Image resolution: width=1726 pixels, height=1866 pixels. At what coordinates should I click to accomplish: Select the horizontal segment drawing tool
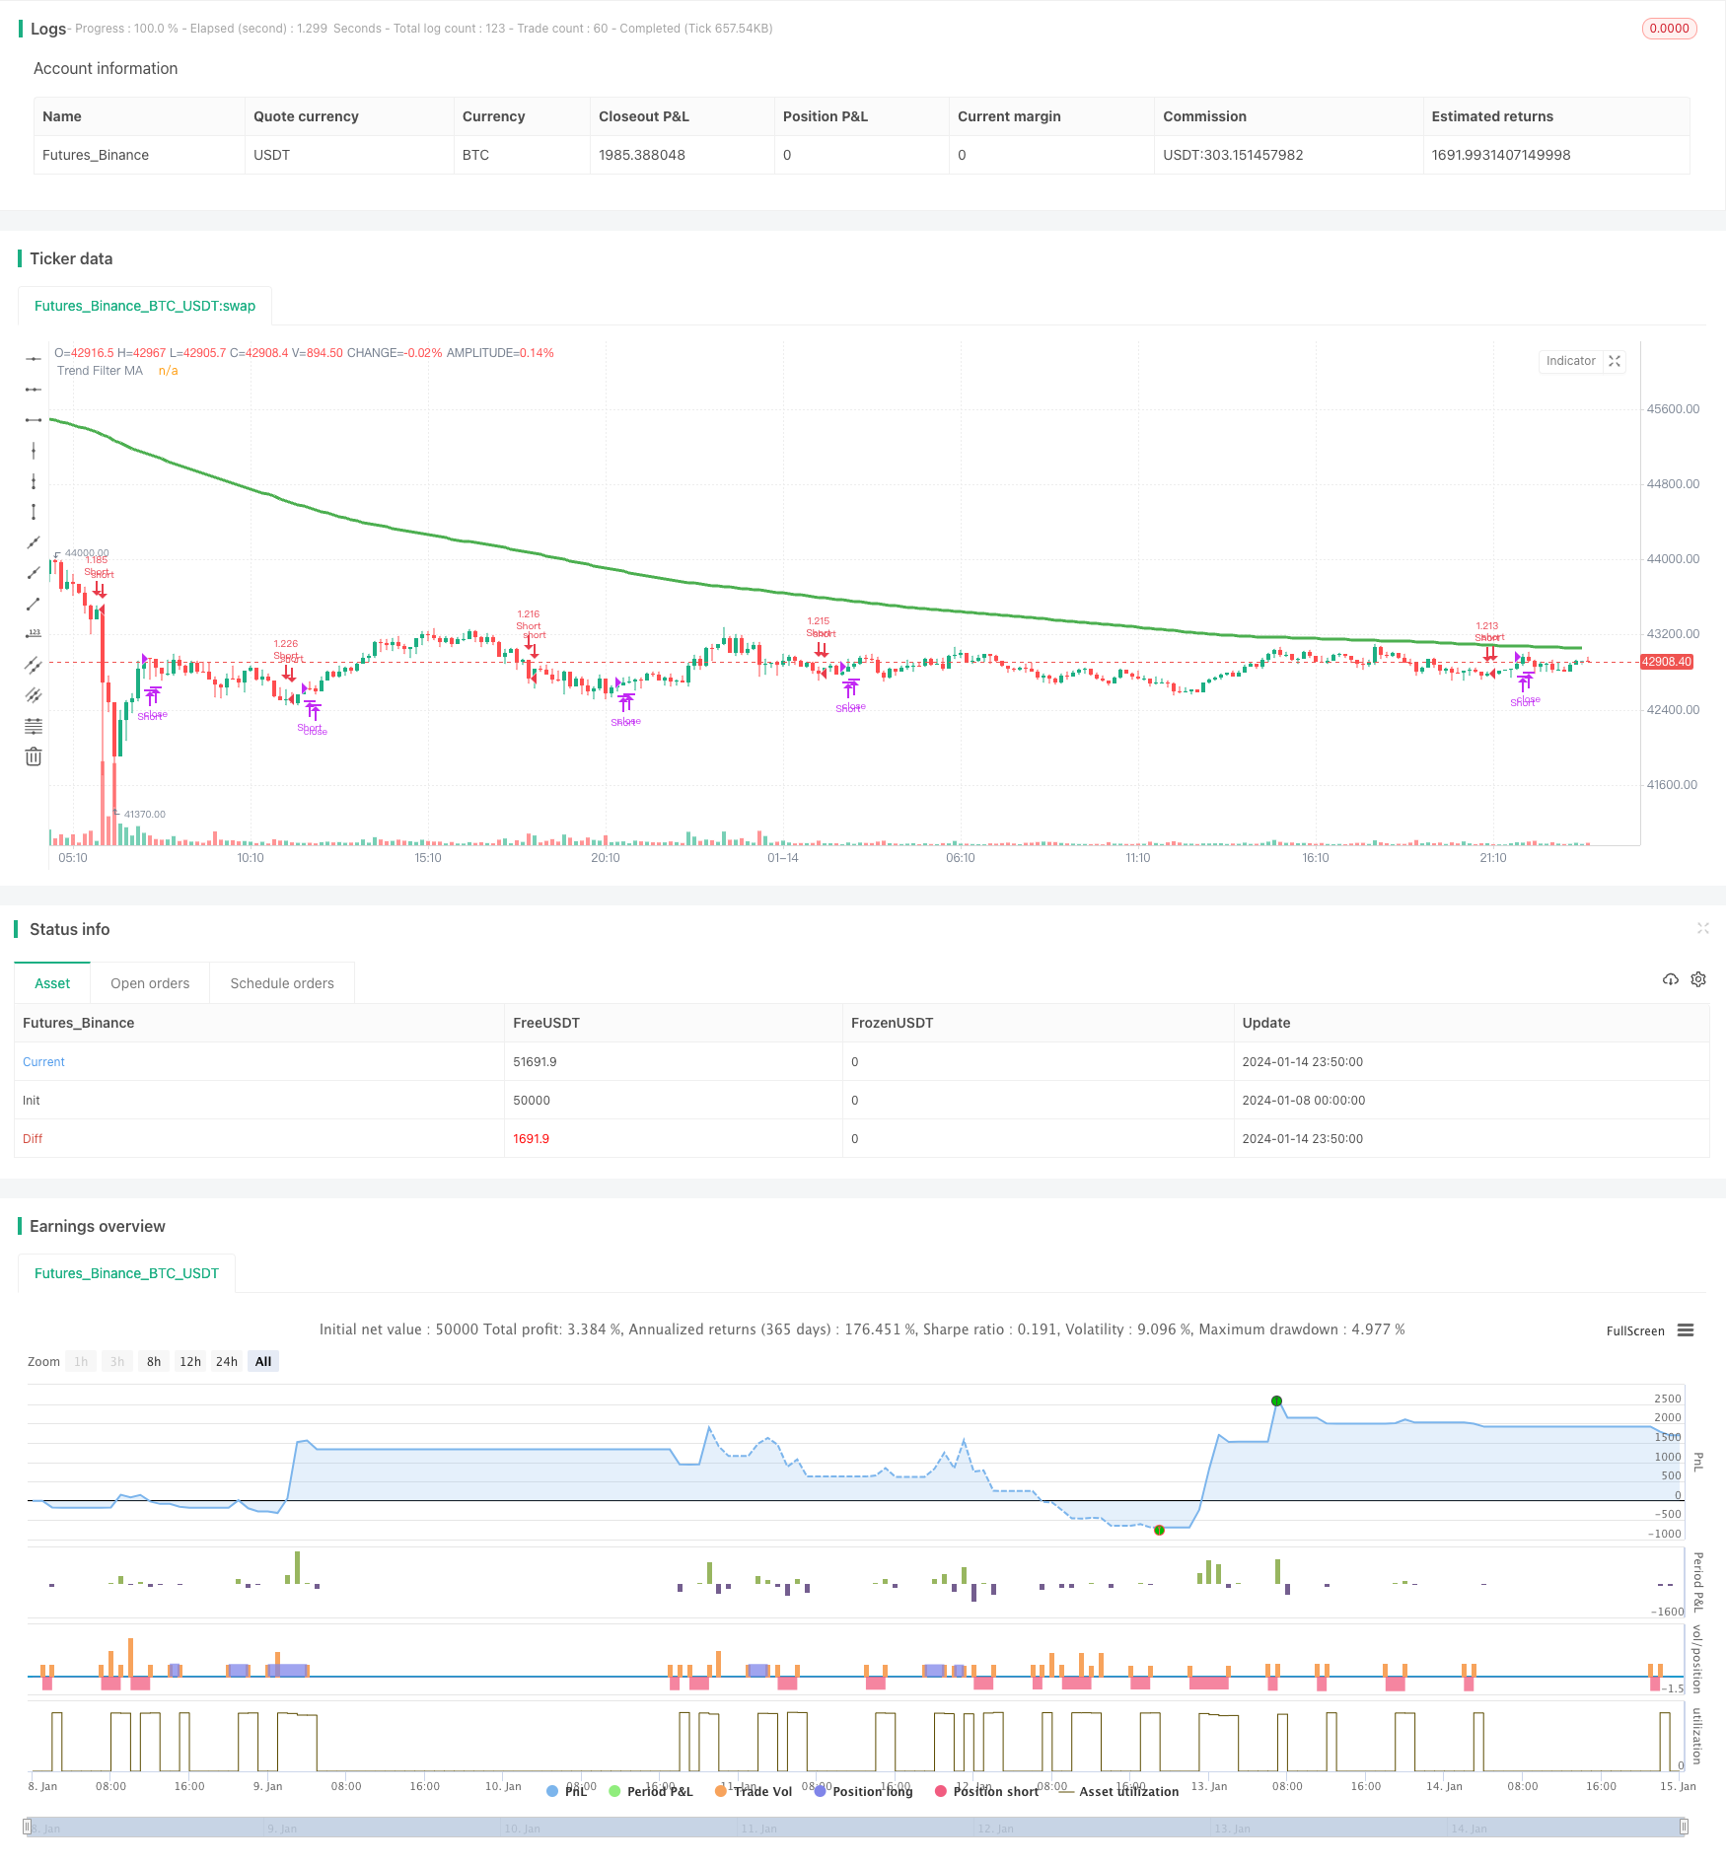click(34, 420)
